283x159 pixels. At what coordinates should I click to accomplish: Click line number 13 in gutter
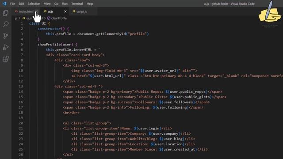[21, 87]
